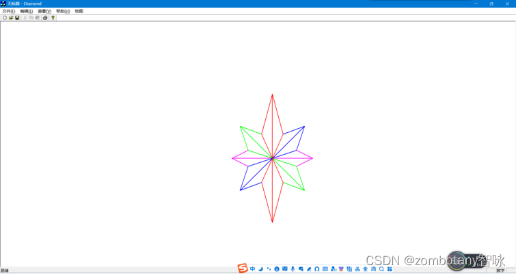Image resolution: width=516 pixels, height=274 pixels.
Task: Open the 编辑(E) menu
Action: [27, 11]
